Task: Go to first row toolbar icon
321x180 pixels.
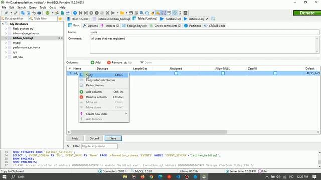Action: (x=80, y=13)
